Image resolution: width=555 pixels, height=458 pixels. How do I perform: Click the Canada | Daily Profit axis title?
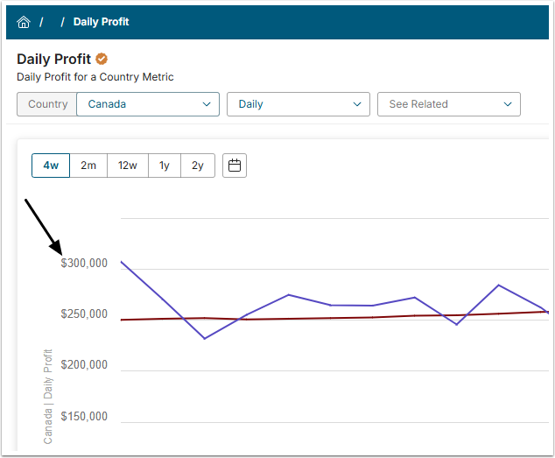pyautogui.click(x=48, y=396)
